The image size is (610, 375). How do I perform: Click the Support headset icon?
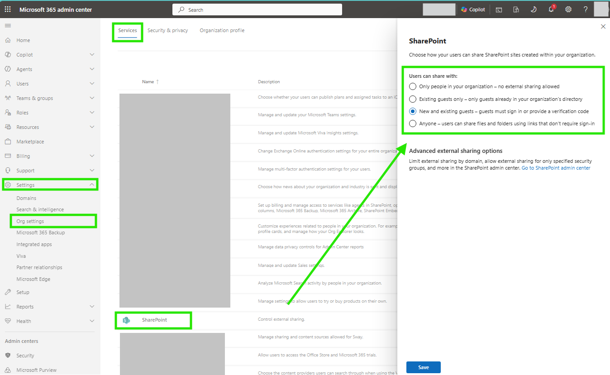(x=8, y=171)
